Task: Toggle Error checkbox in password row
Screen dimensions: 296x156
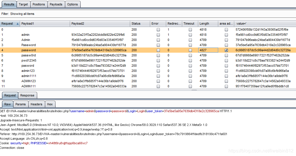Action: pos(158,50)
